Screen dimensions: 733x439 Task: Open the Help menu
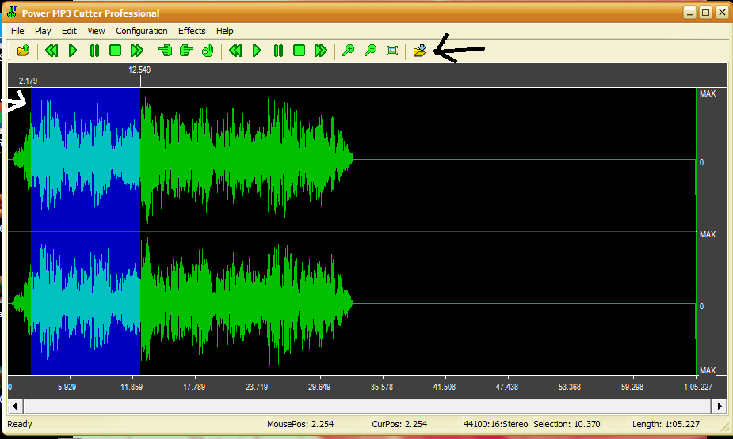tap(224, 31)
